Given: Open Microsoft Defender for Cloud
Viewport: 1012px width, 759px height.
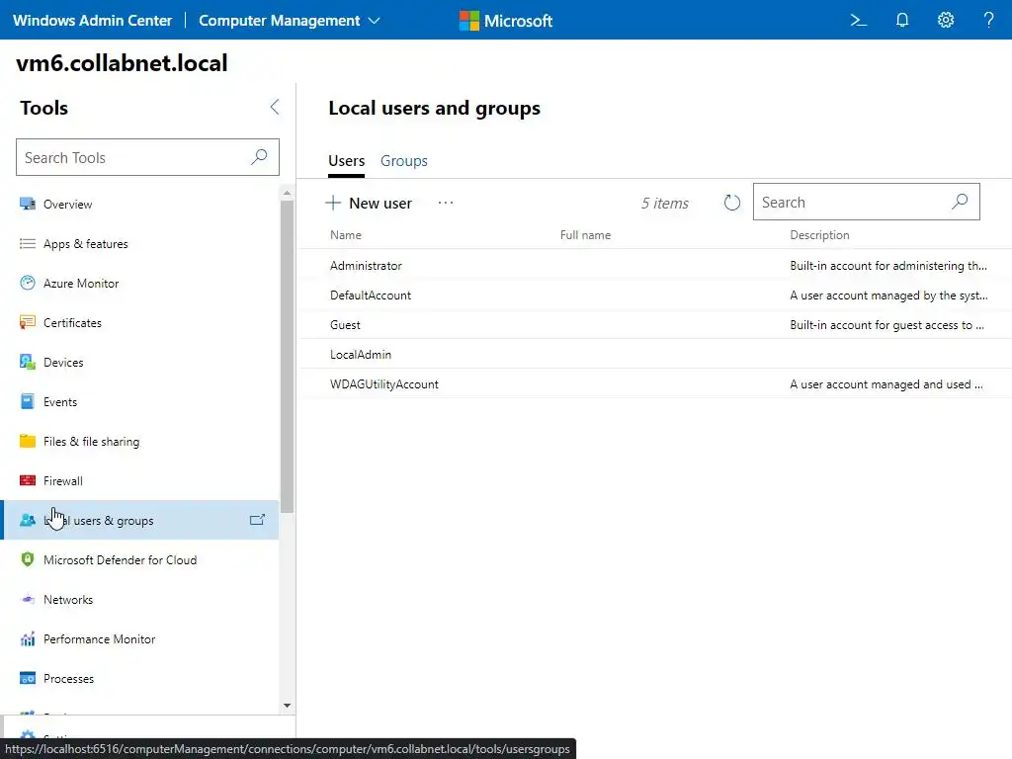Looking at the screenshot, I should (120, 560).
